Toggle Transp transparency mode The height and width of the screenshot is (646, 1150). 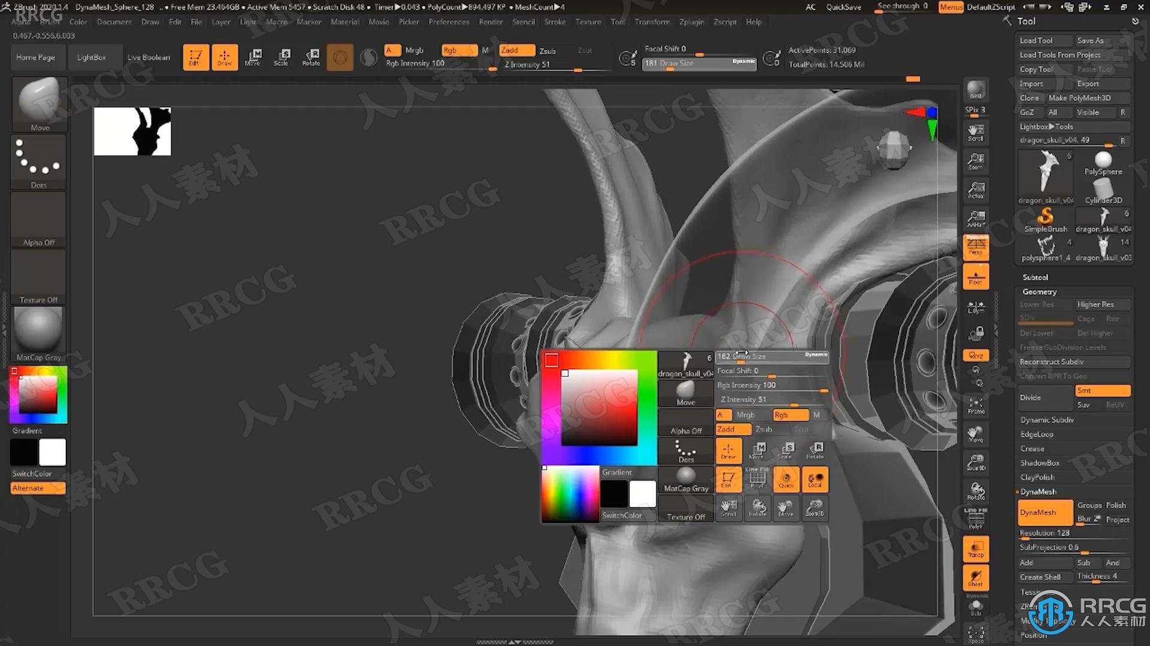976,549
